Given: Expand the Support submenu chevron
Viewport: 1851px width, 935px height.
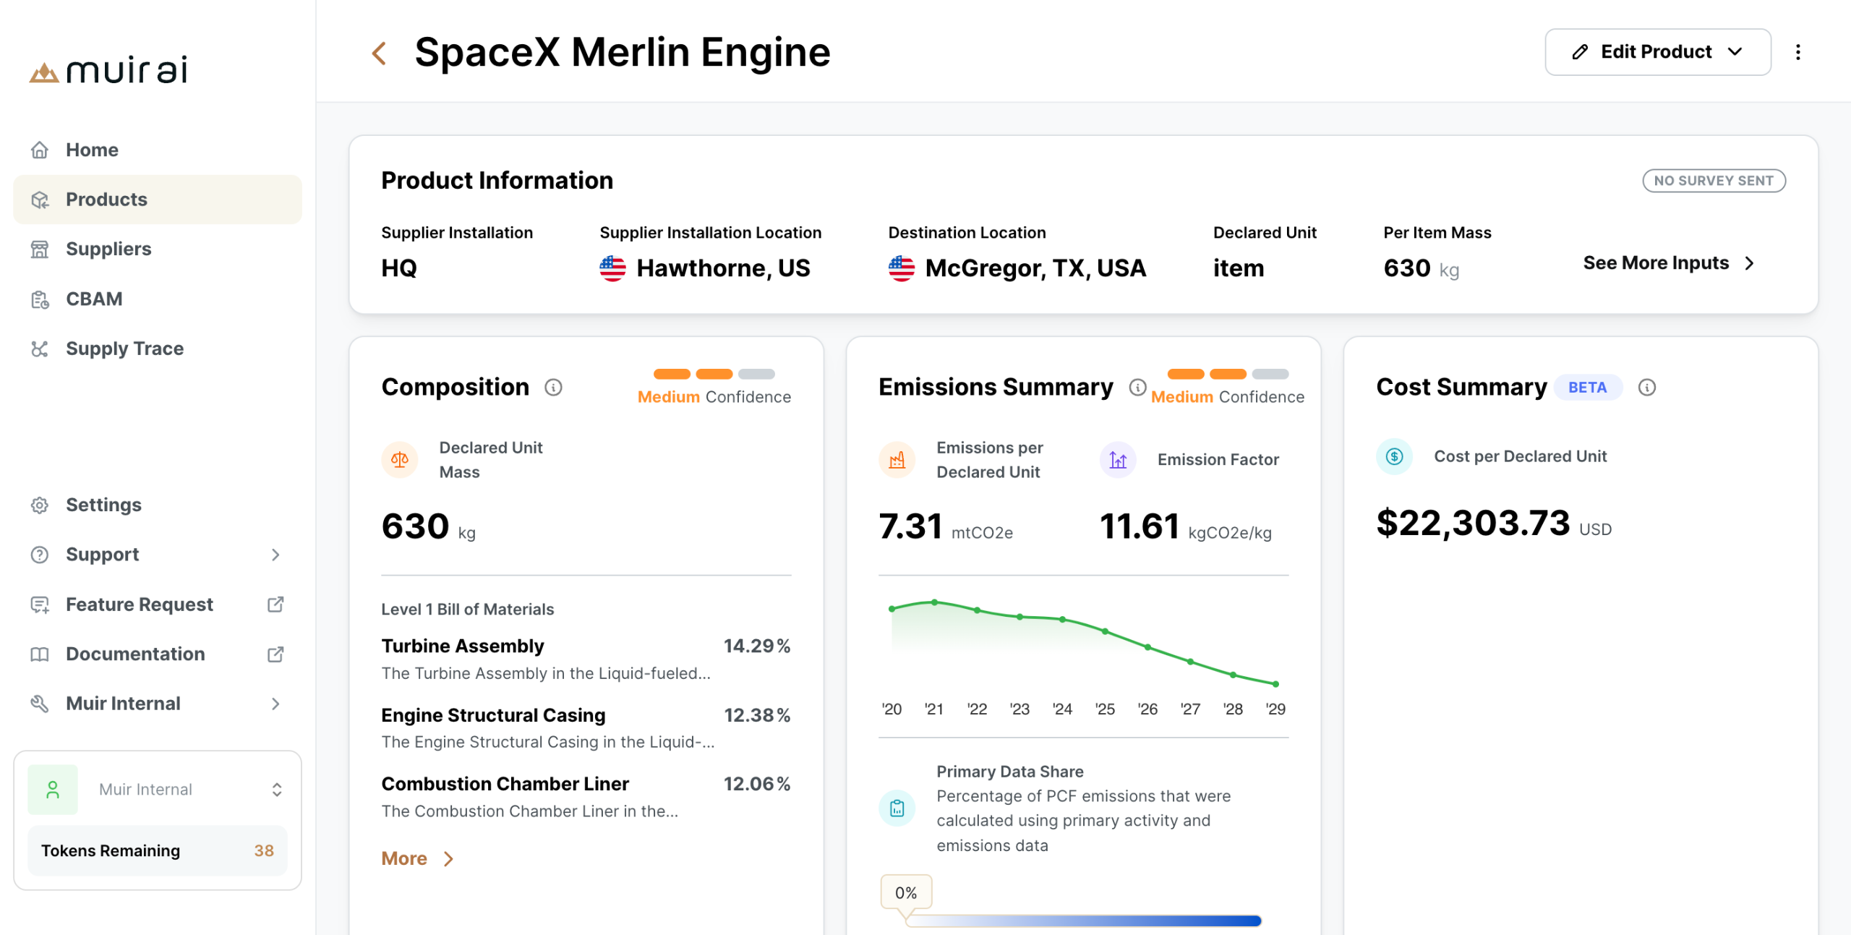Looking at the screenshot, I should (275, 555).
